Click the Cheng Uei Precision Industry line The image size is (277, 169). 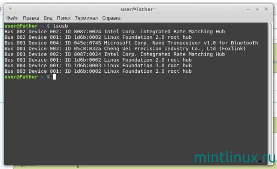[x=125, y=49]
